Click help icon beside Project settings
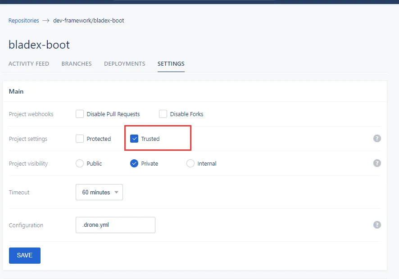 [377, 139]
